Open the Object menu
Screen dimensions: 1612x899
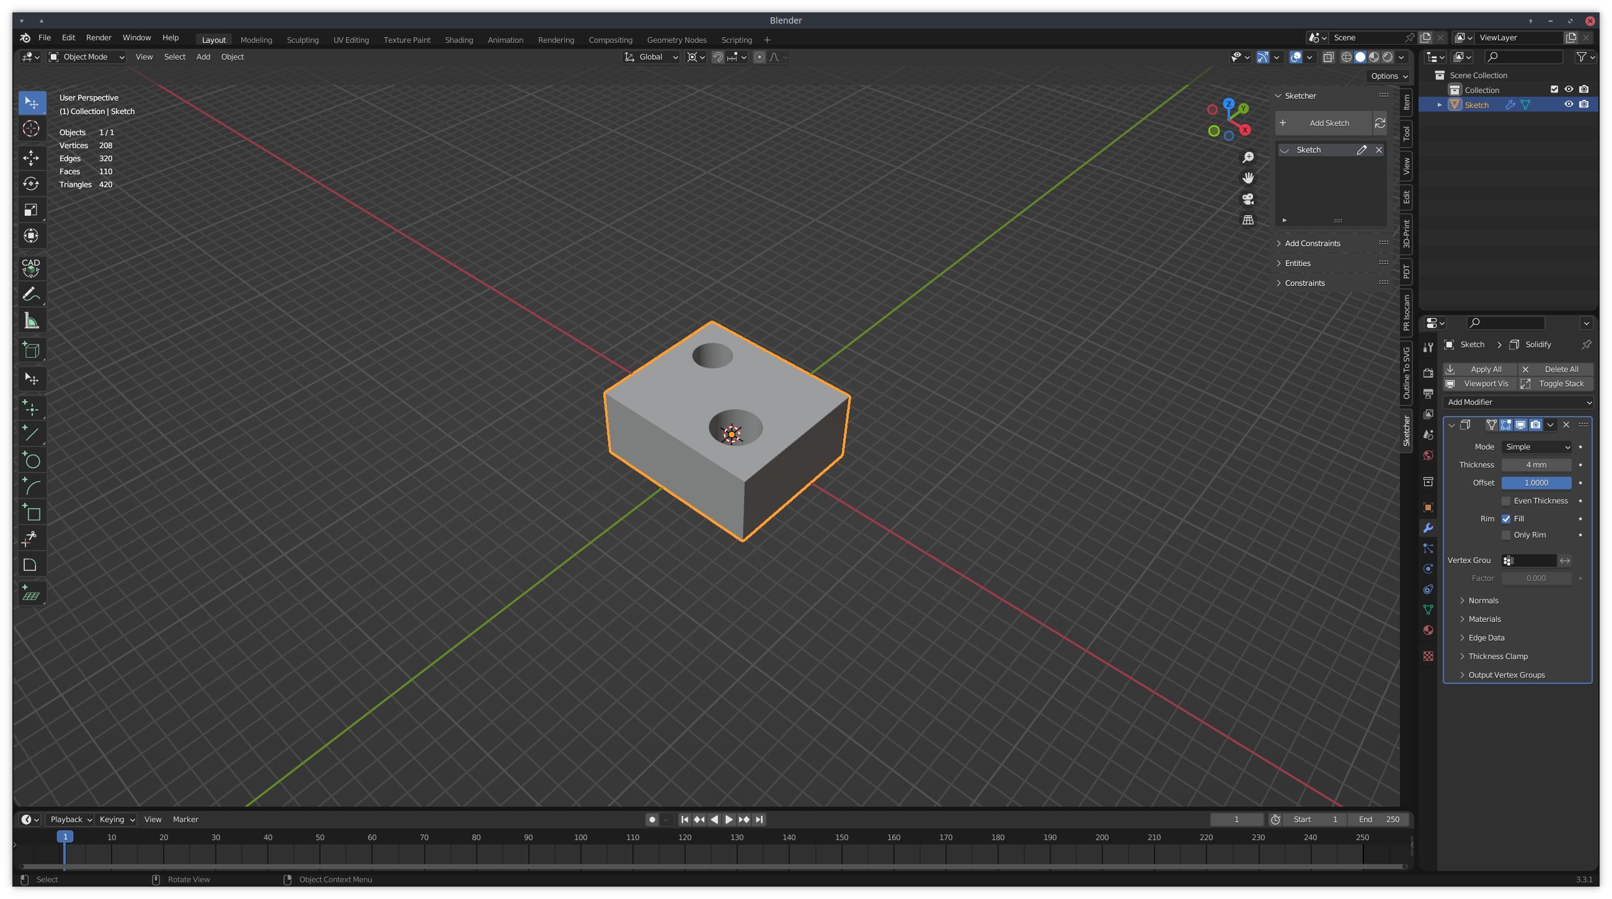[x=232, y=56]
